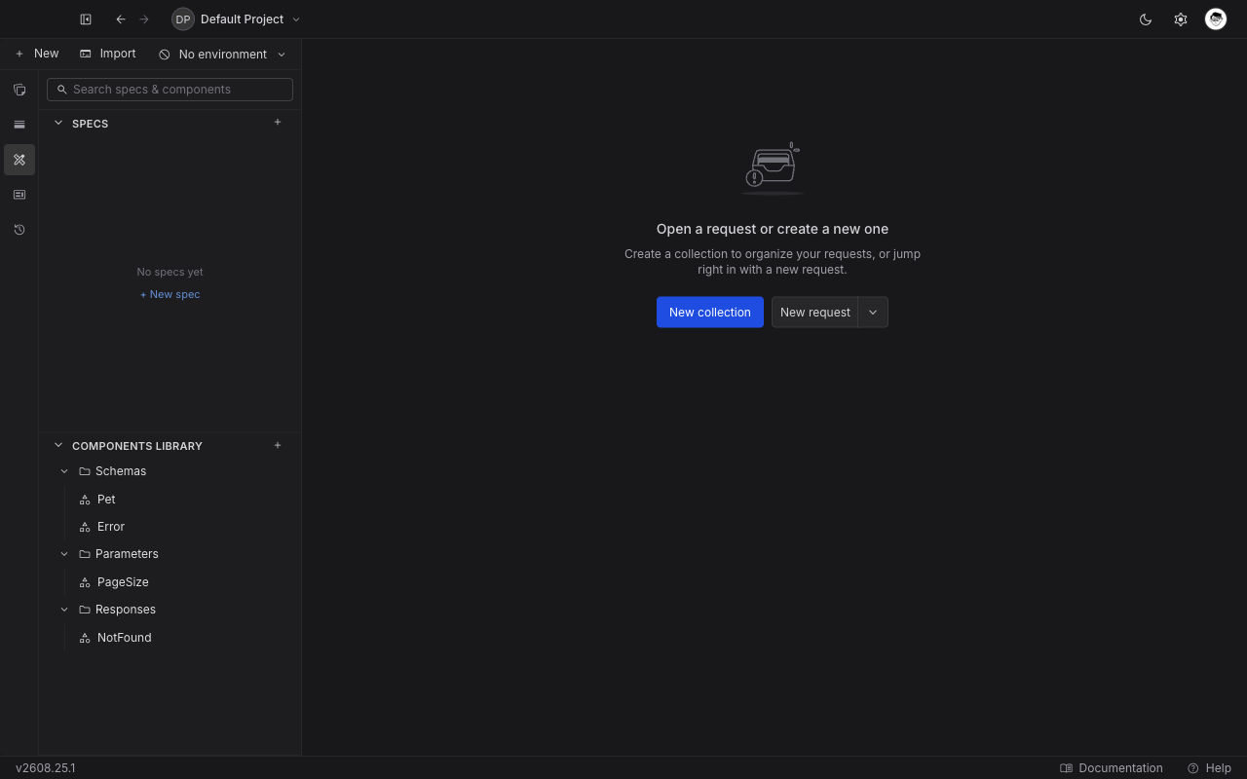1247x779 pixels.
Task: Click the version v2608.25.1 label
Action: (46, 768)
